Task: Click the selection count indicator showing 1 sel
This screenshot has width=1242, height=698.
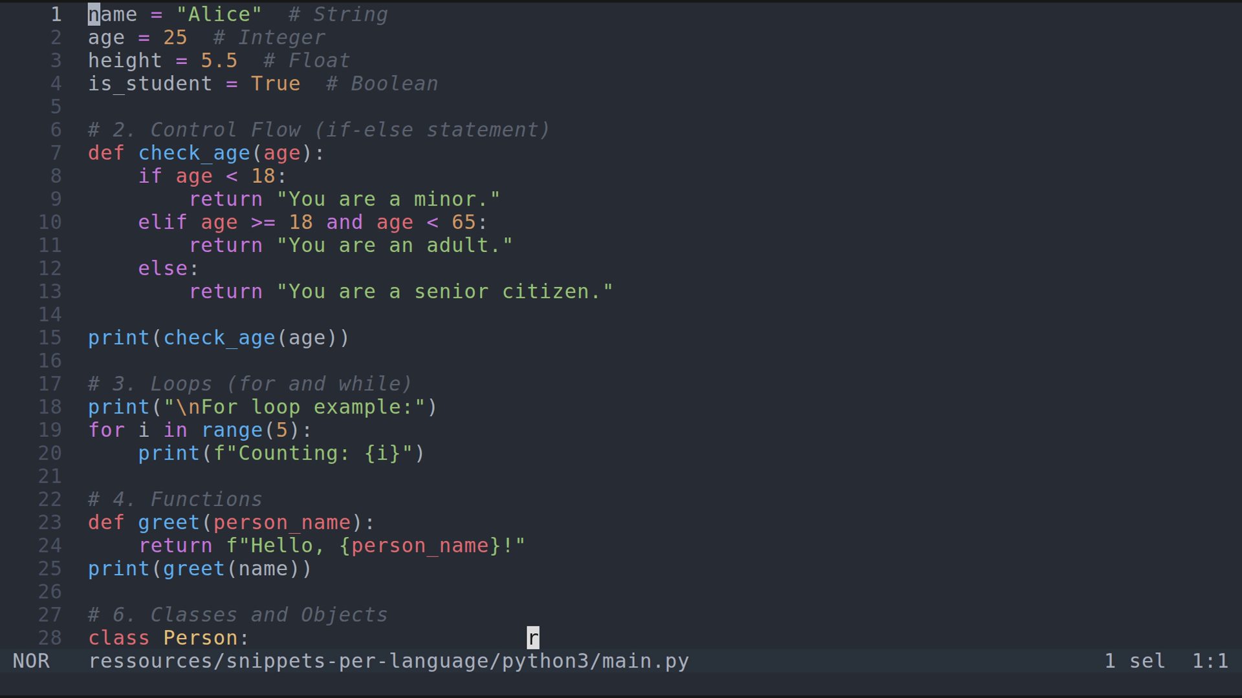Action: pos(1134,661)
